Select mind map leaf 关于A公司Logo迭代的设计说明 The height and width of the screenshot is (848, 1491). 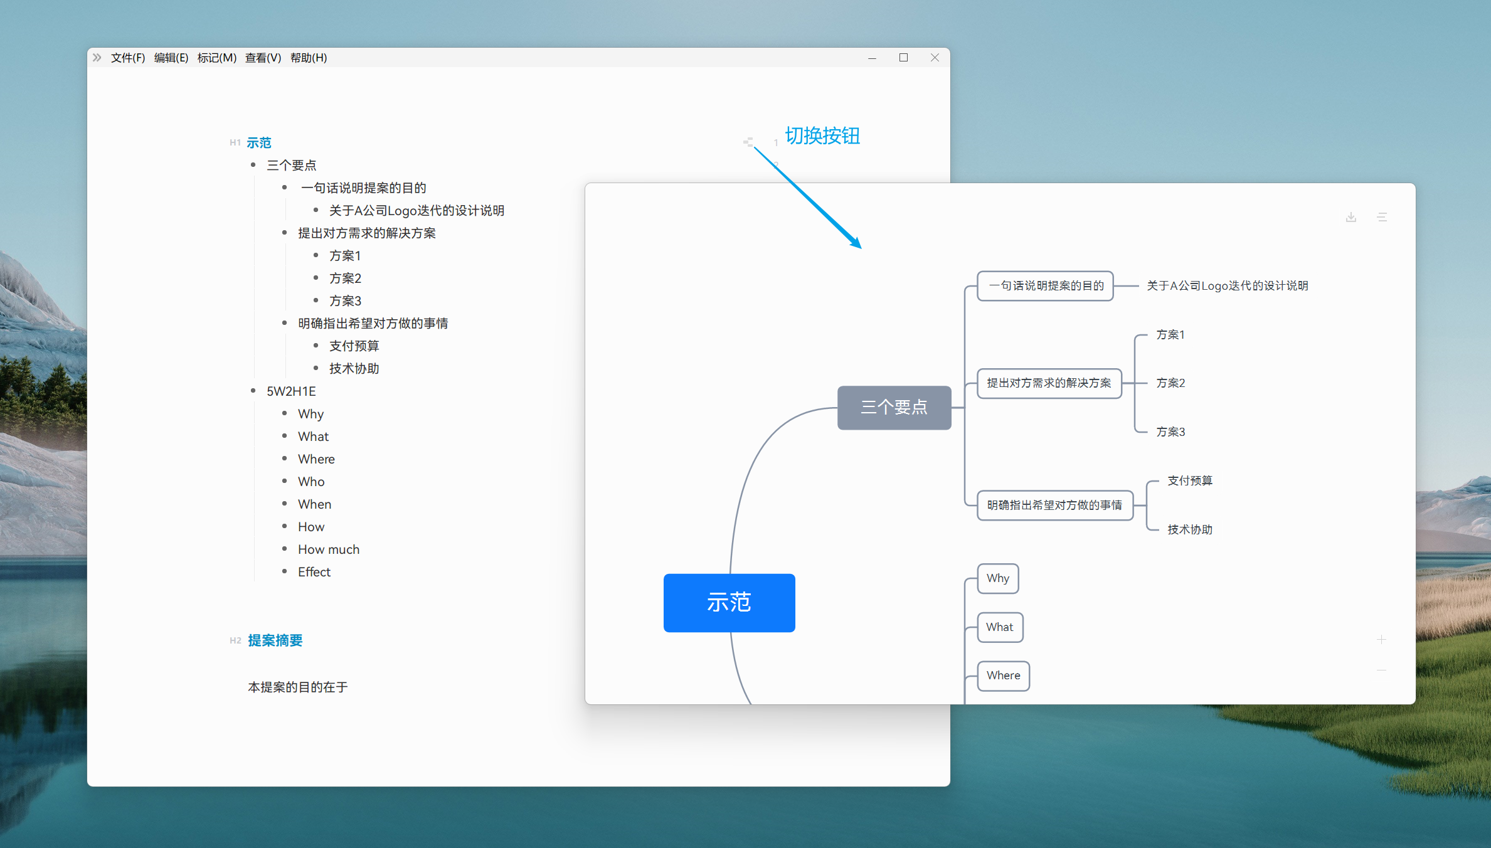1228,286
